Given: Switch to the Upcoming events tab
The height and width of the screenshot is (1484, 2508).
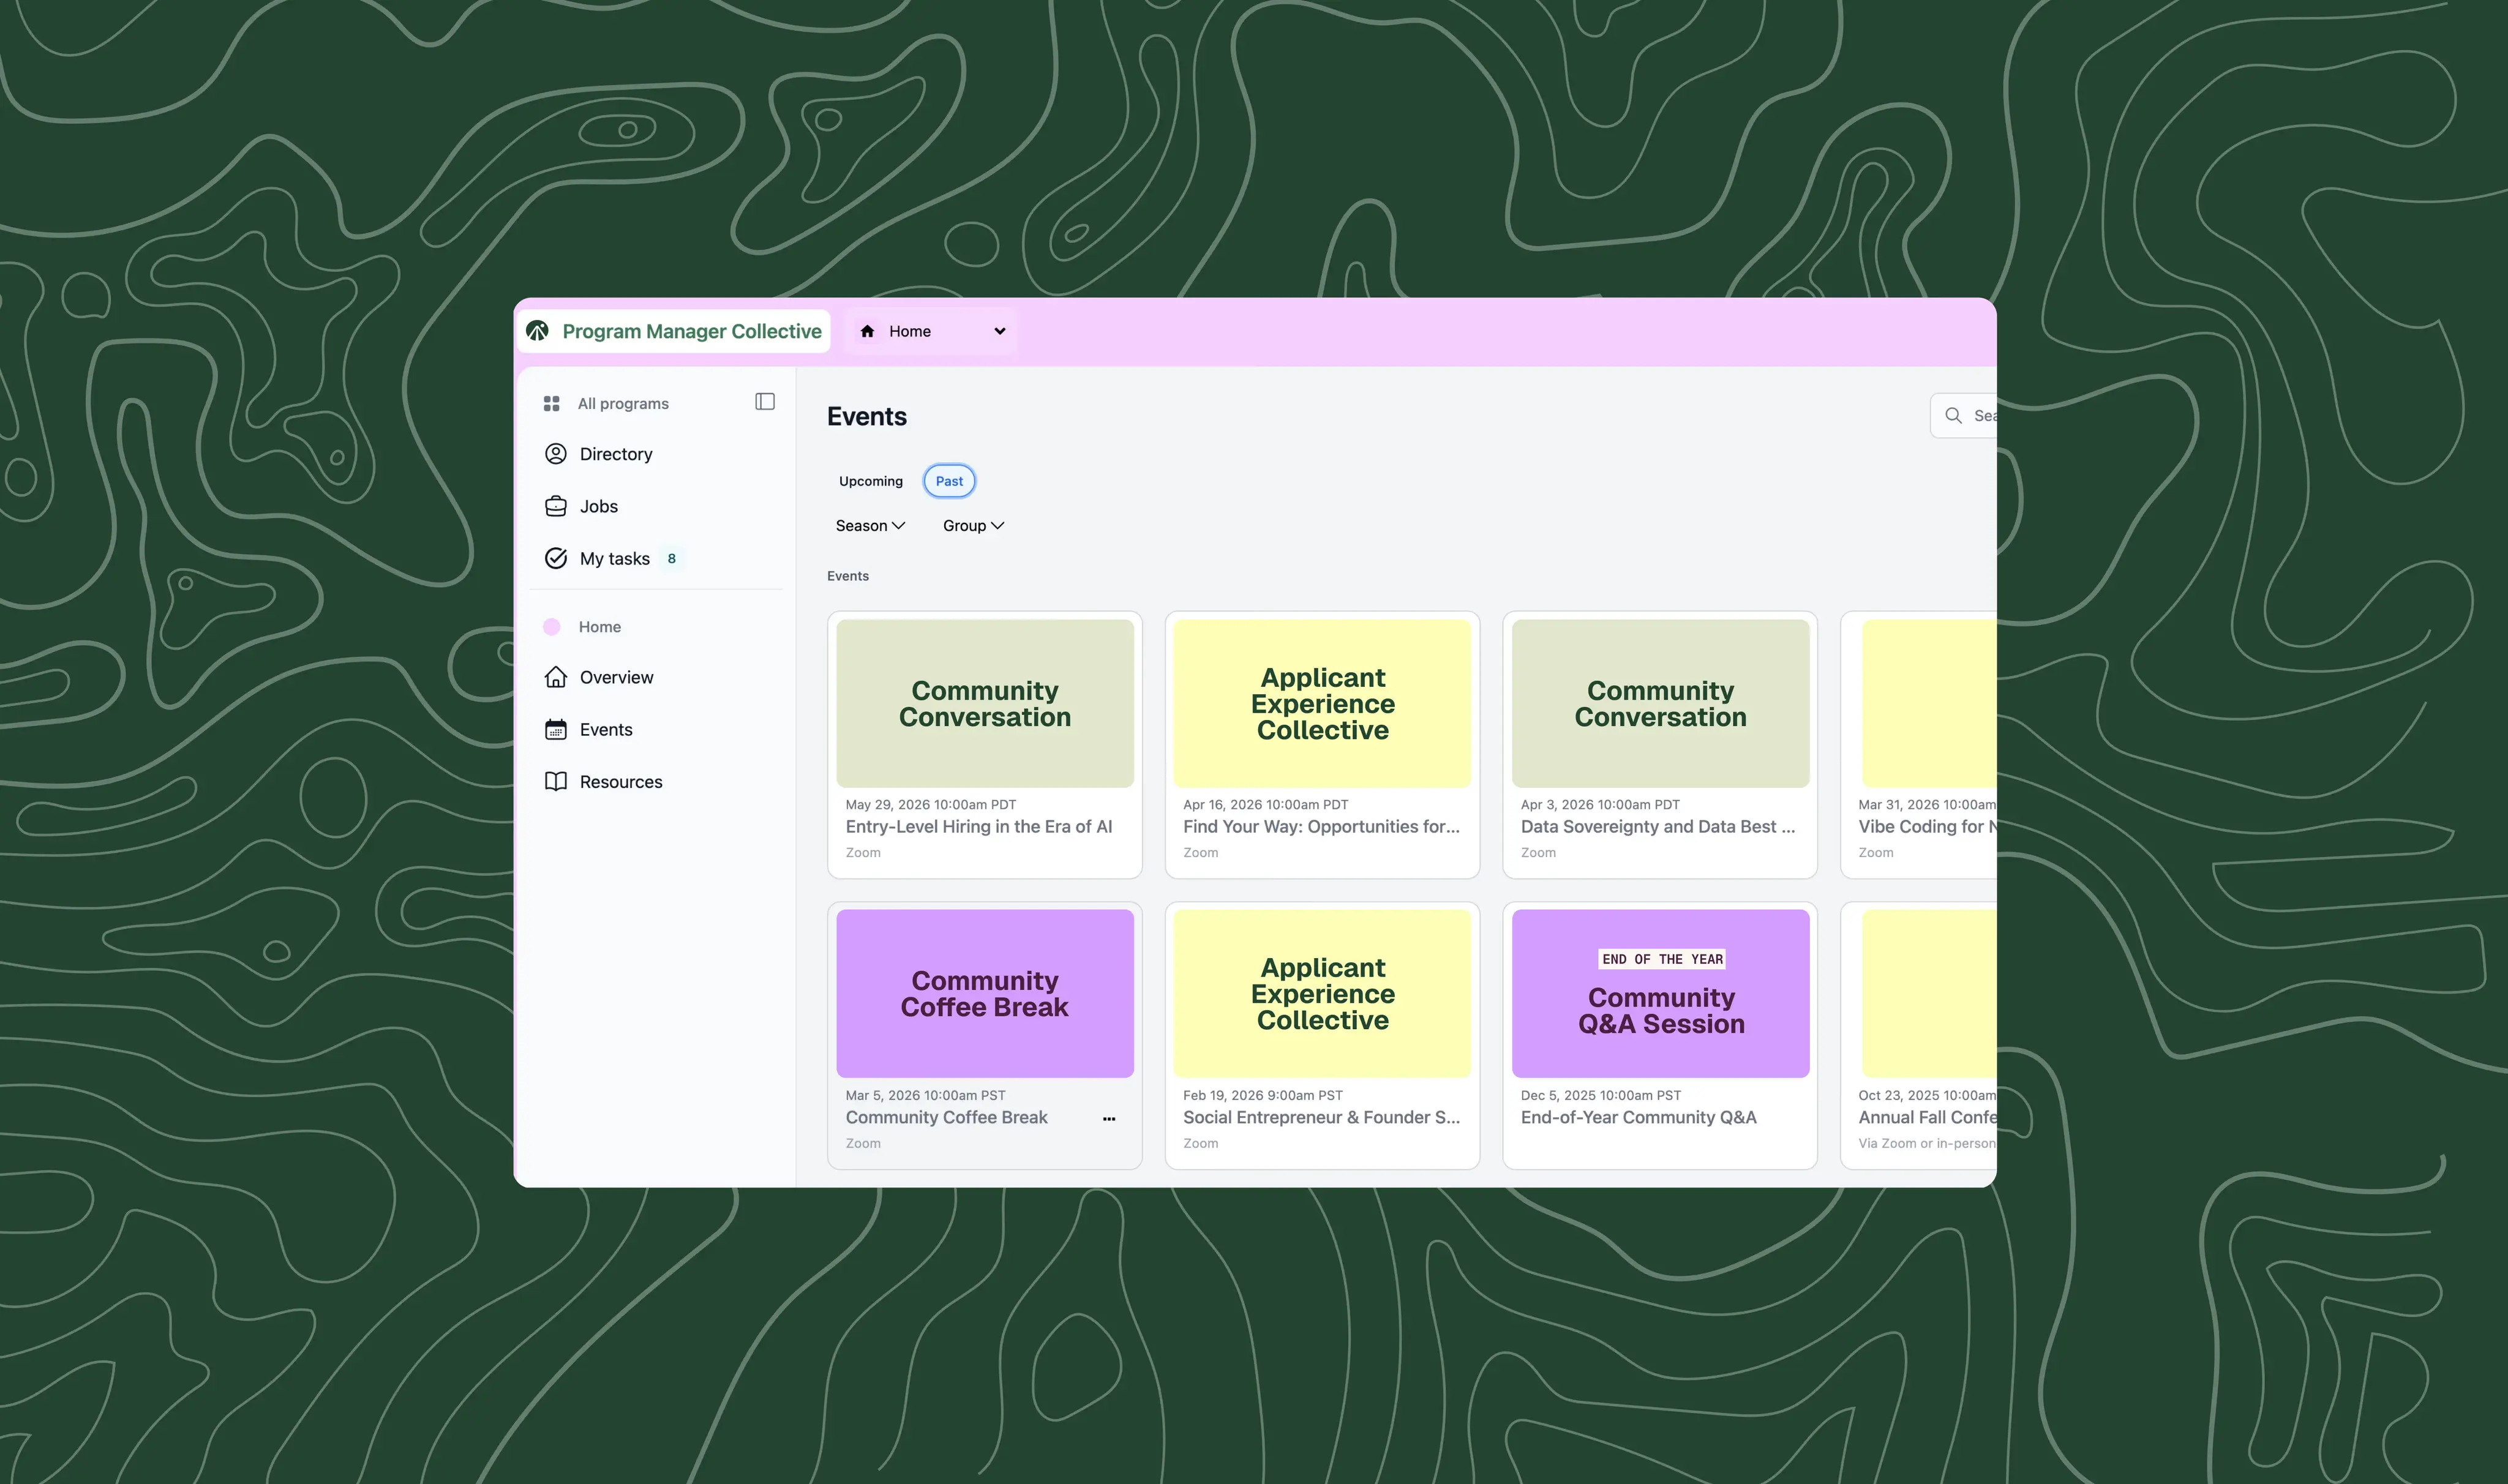Looking at the screenshot, I should 871,481.
